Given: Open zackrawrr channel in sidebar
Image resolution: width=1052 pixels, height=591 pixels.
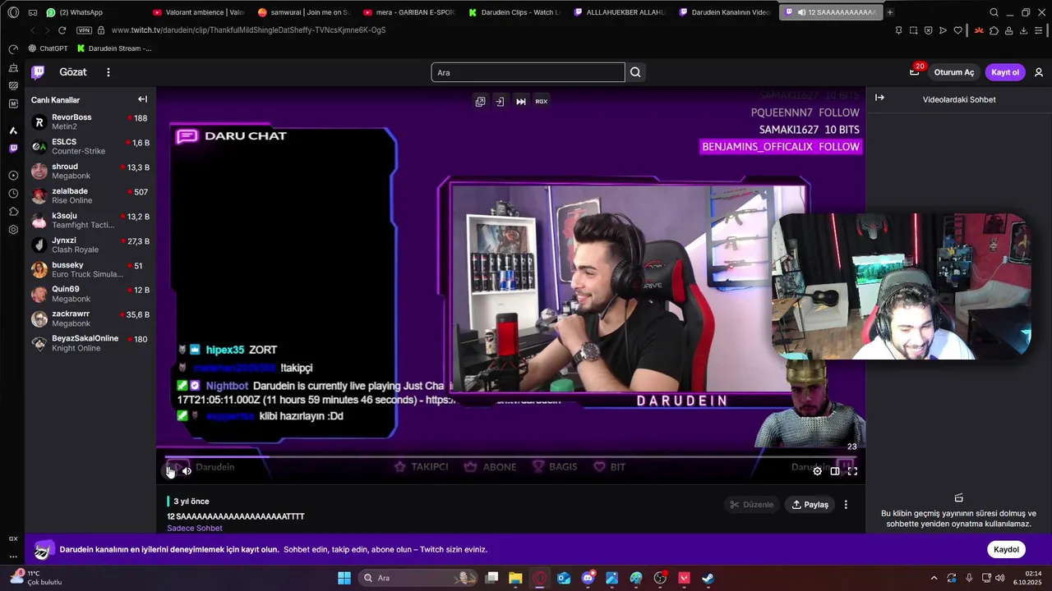Looking at the screenshot, I should coord(90,319).
